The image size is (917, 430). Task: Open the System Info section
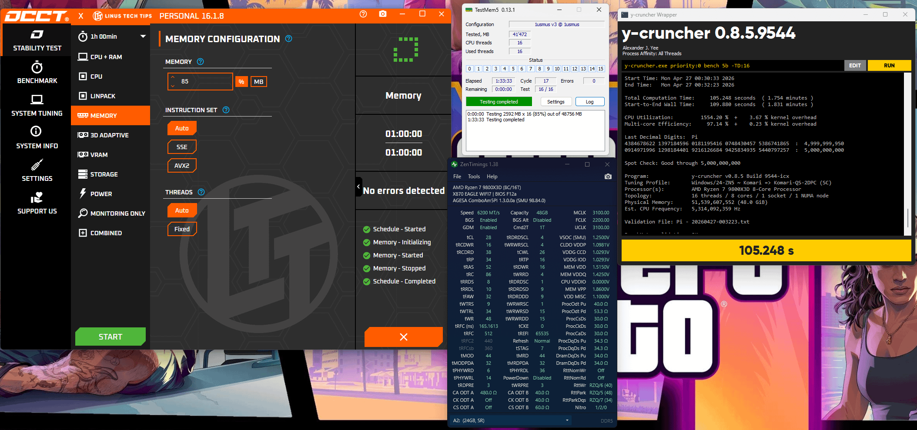click(x=37, y=138)
